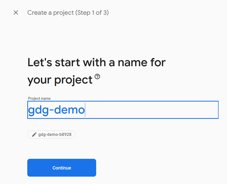
Task: Click the empty space inside the name field
Action: click(x=153, y=110)
